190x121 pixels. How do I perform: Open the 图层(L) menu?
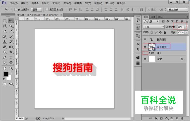[x=45, y=3]
